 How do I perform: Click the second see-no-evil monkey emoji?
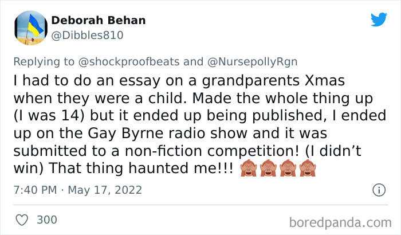268,168
